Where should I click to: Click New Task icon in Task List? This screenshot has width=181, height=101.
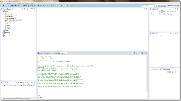click(158, 11)
